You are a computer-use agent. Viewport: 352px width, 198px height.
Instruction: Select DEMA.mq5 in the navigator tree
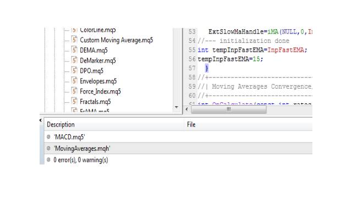click(94, 50)
